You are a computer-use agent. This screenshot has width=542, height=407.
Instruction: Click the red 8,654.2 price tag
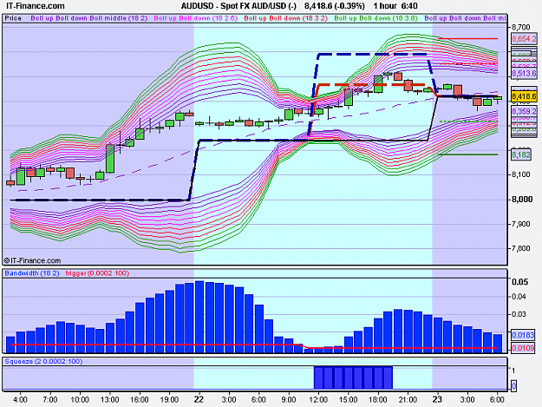pos(524,39)
